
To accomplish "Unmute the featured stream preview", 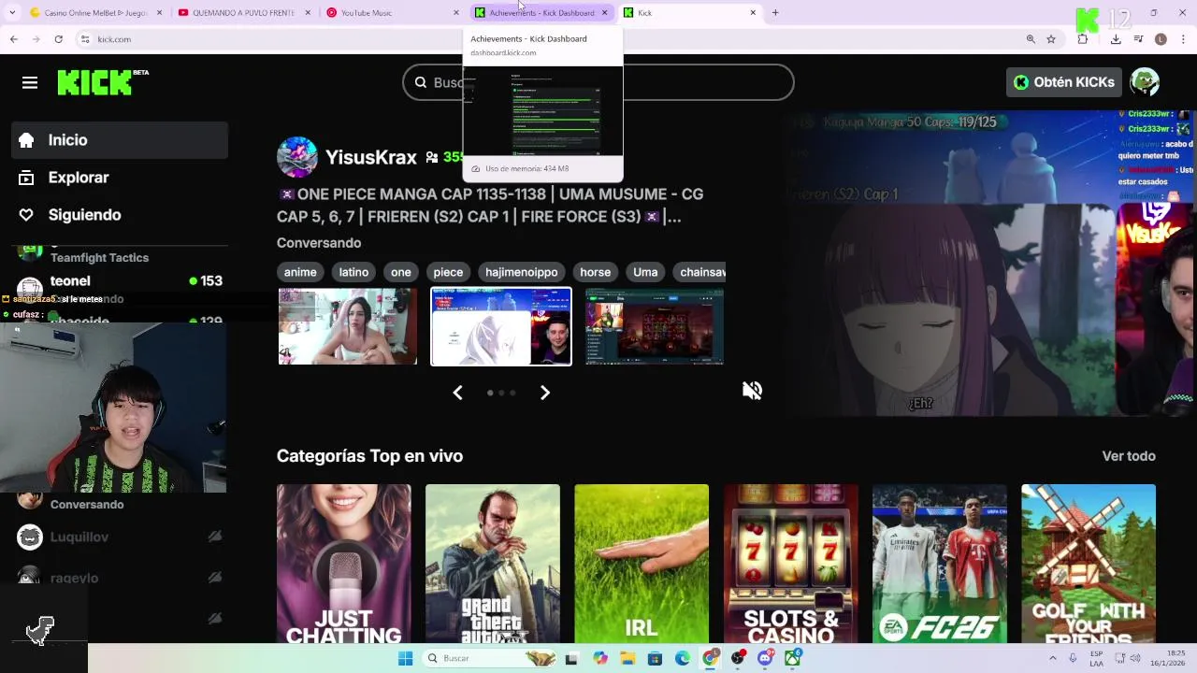I will click(x=752, y=391).
